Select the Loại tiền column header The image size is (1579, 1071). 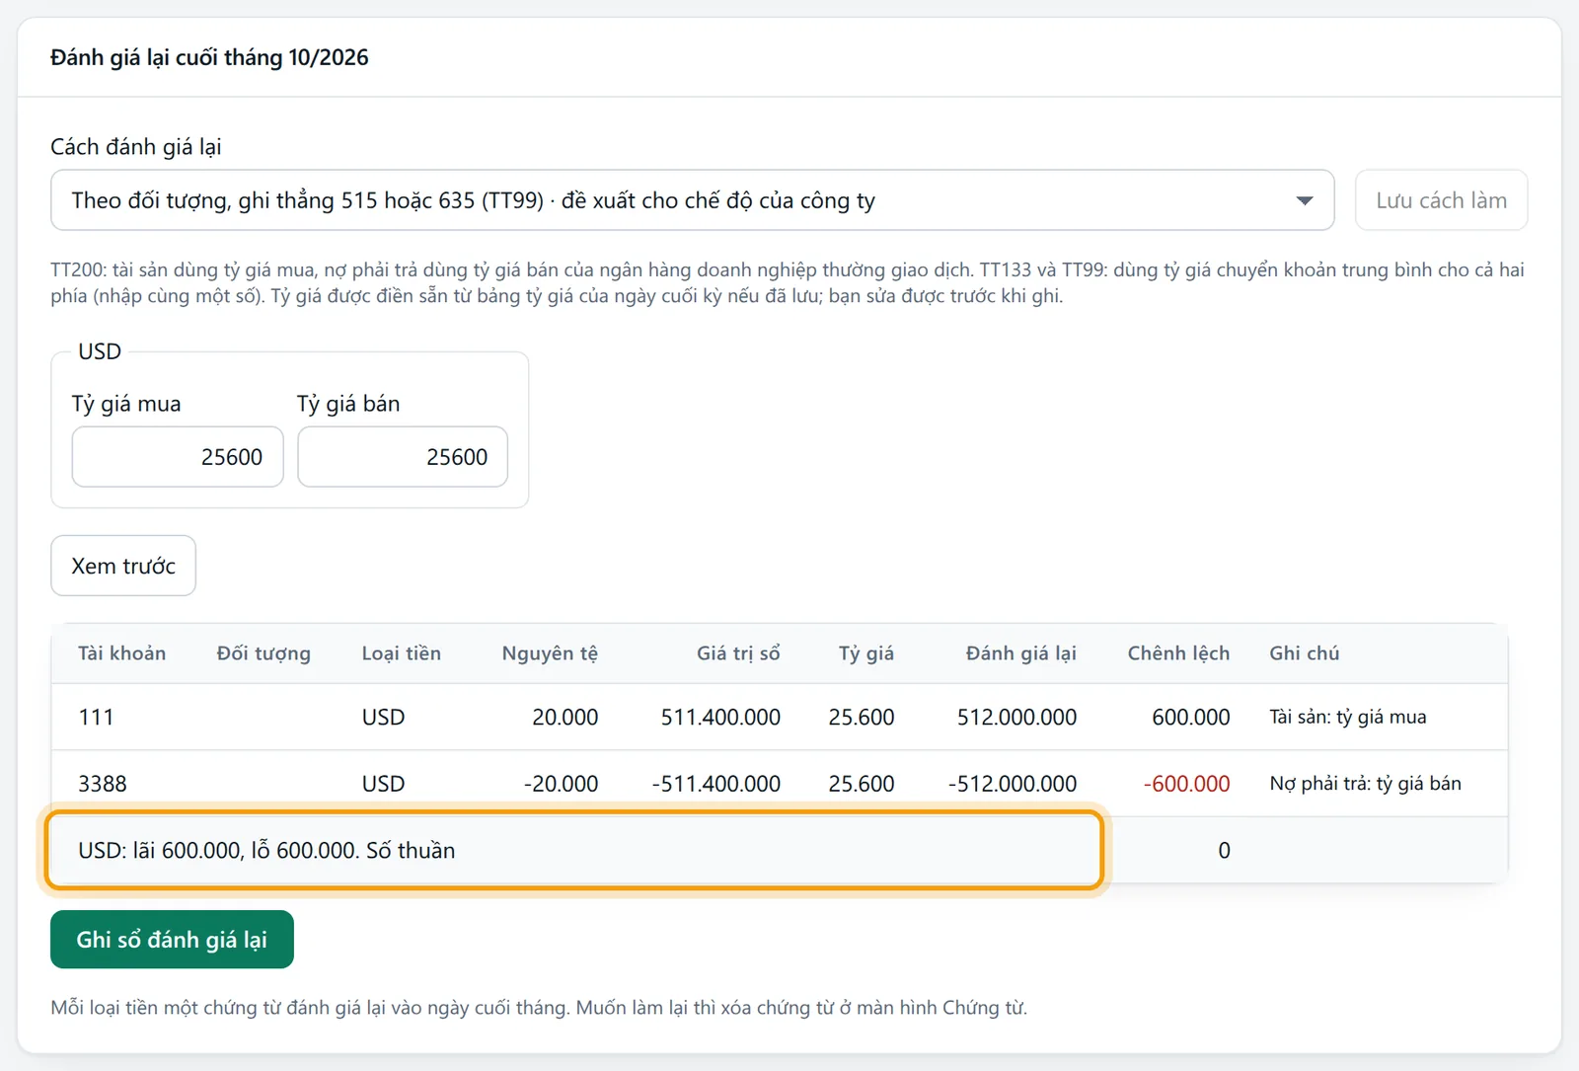tap(402, 653)
